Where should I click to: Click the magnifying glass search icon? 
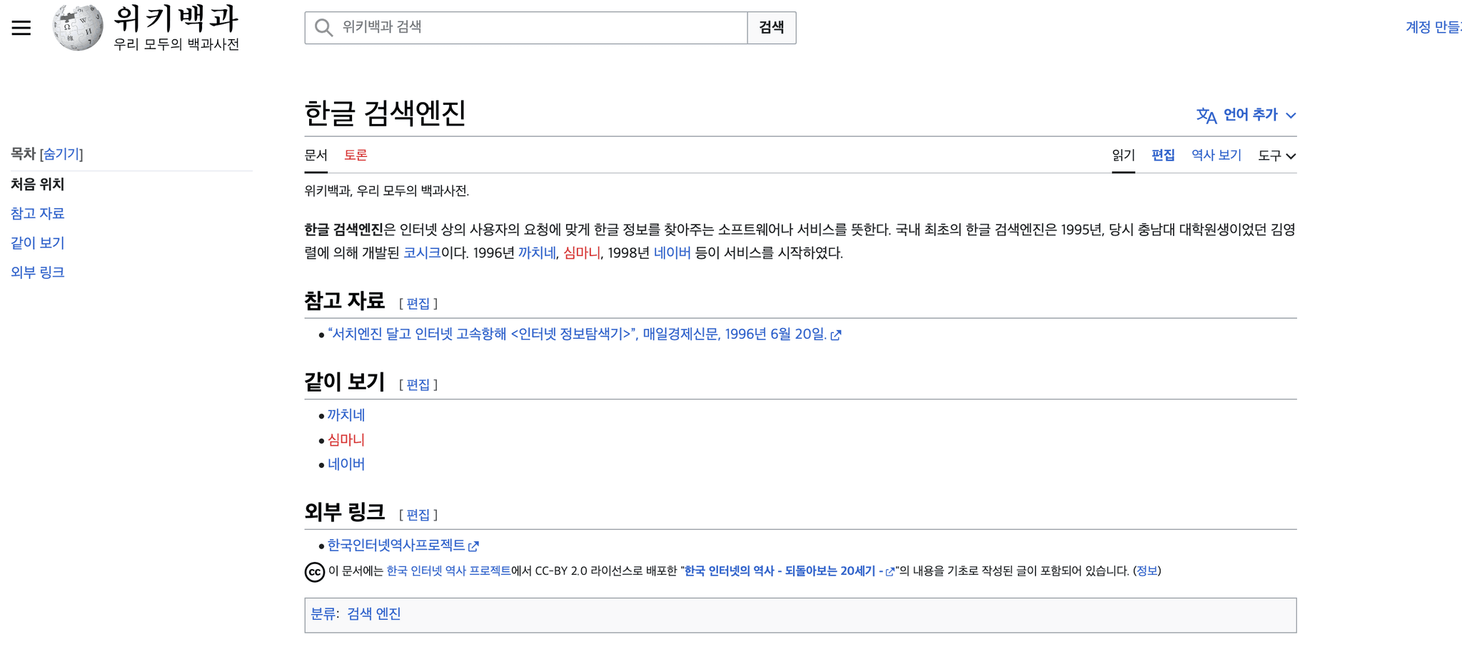(323, 27)
